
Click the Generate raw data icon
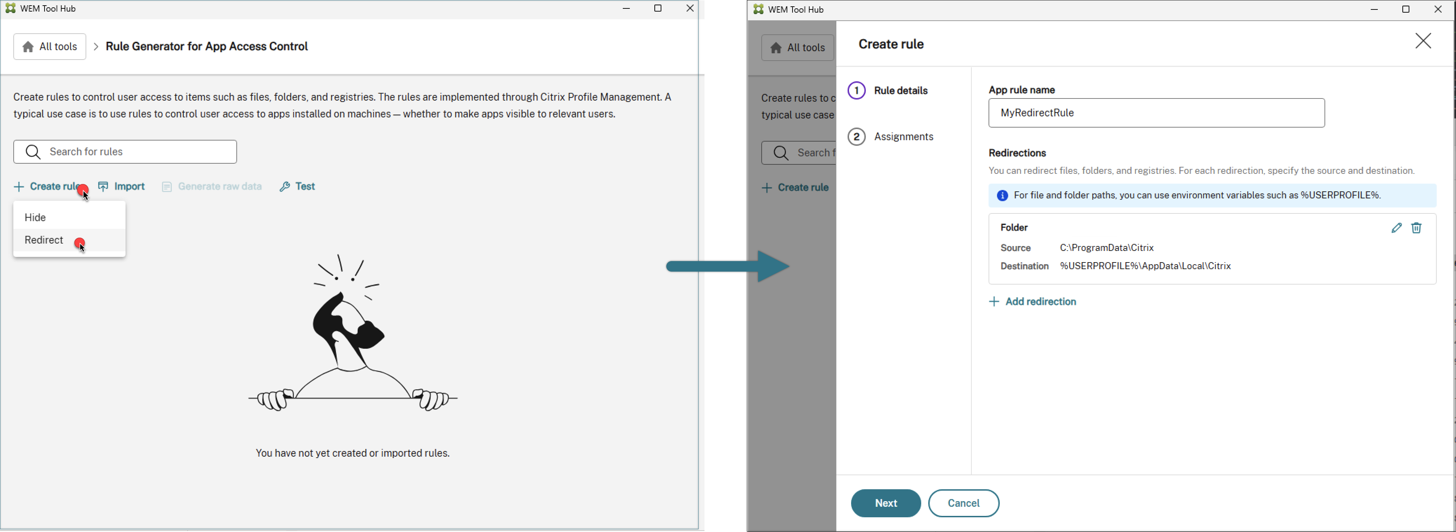point(167,187)
